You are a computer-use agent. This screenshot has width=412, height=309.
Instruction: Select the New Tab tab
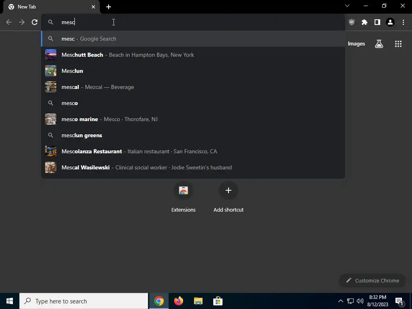pyautogui.click(x=51, y=7)
